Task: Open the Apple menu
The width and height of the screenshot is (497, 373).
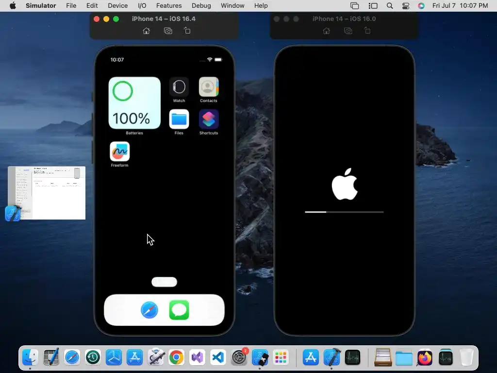Action: (x=13, y=6)
